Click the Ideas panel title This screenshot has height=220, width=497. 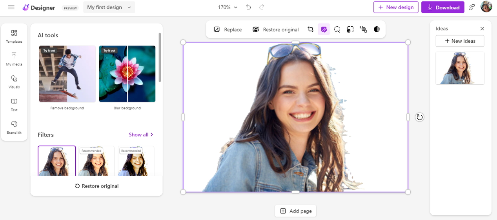click(442, 29)
